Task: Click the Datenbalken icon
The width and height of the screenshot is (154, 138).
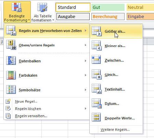Action: (x=11, y=61)
